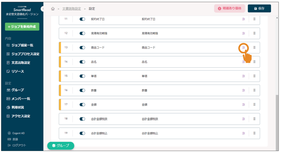This screenshot has width=281, height=153.
Task: Click ジョブを新規作成 button
Action: coord(22,27)
